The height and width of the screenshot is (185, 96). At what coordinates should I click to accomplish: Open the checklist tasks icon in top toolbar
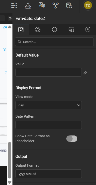[14, 6]
